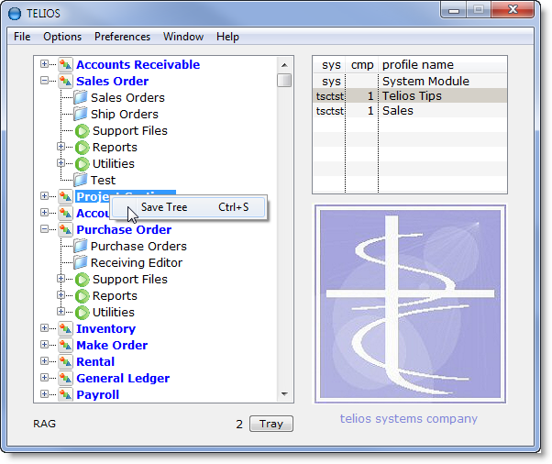The width and height of the screenshot is (552, 464).
Task: Click the green Support Files icon under Sales Order
Action: (x=83, y=131)
